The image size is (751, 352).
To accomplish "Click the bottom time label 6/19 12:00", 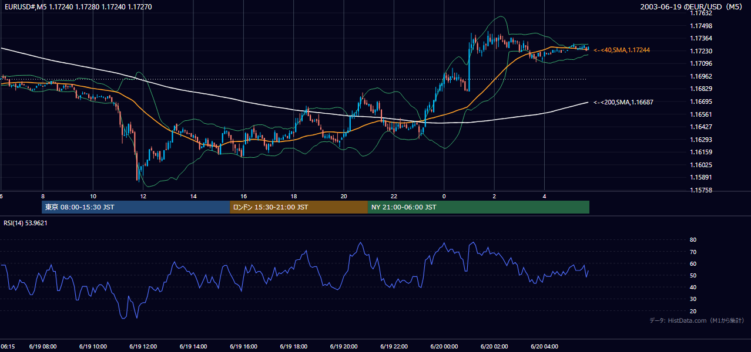I will [143, 347].
